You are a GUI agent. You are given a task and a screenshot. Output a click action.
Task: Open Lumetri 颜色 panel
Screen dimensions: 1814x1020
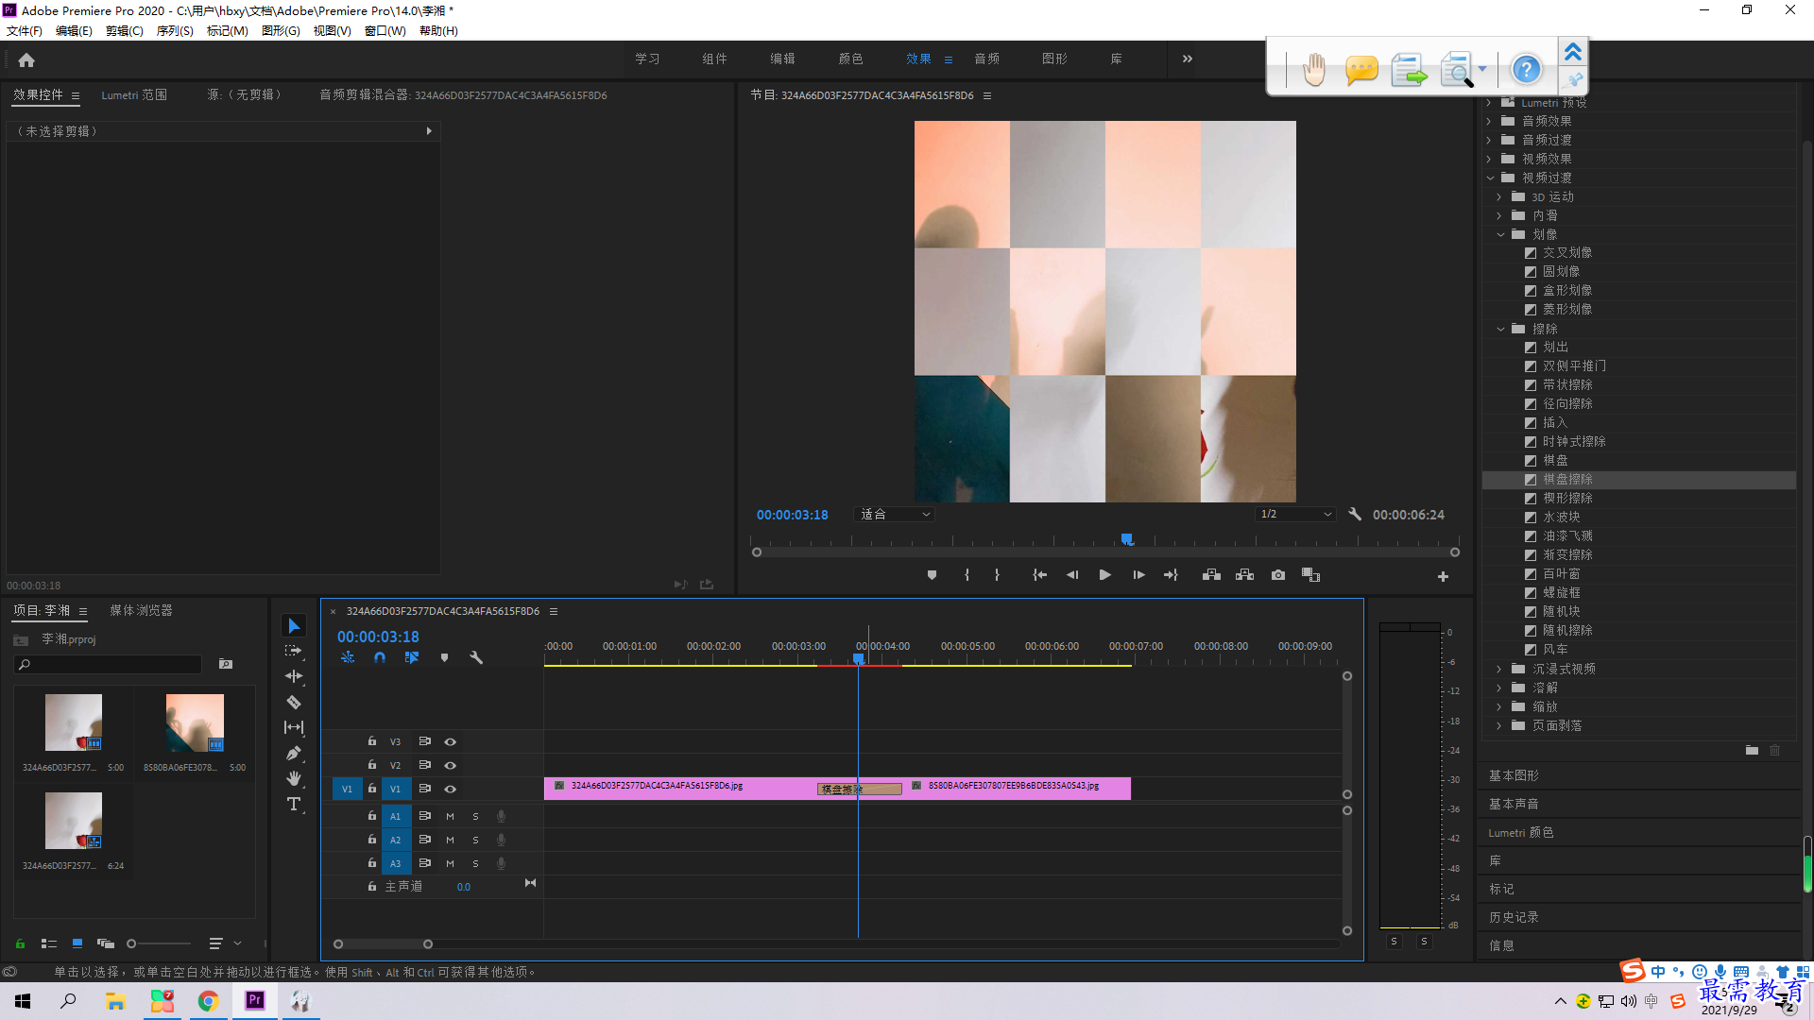click(x=1520, y=832)
